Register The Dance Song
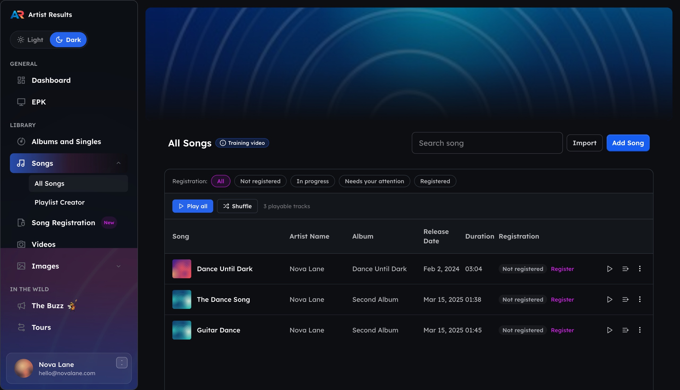Screen dimensions: 680x390 click(x=562, y=300)
